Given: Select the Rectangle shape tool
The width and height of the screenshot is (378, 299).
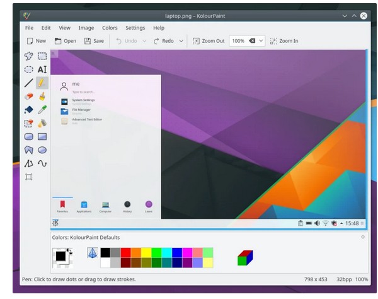Looking at the screenshot, I should [42, 137].
